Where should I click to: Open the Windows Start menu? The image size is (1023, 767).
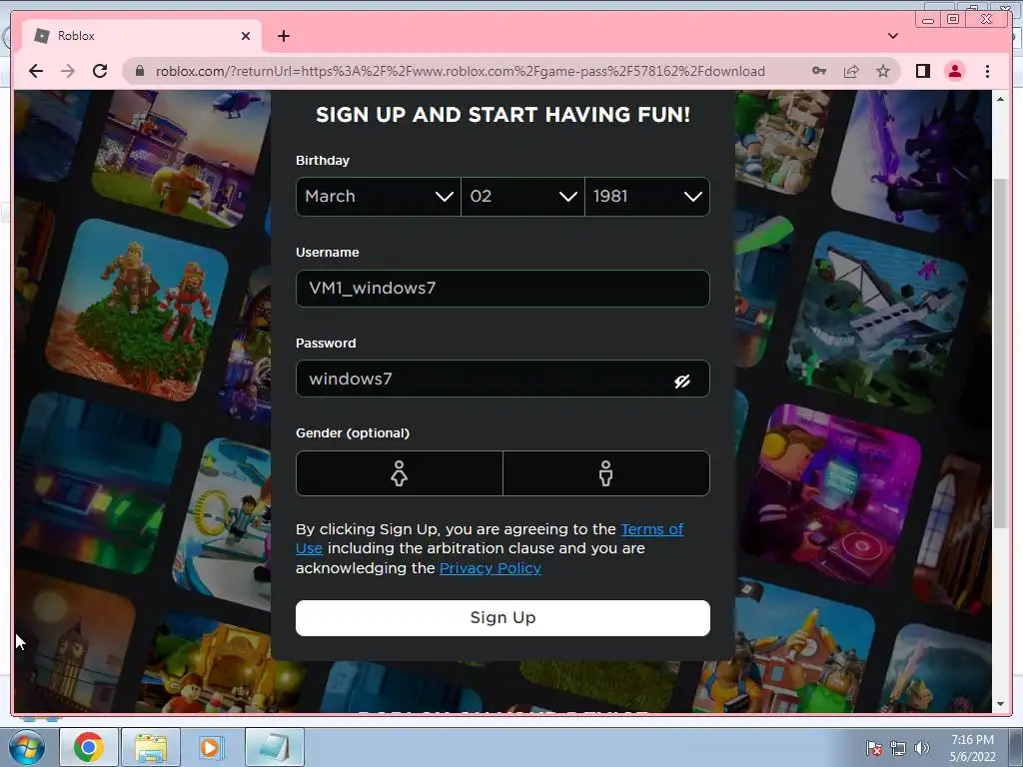pyautogui.click(x=27, y=747)
